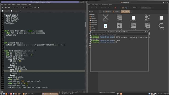Close the main.c editor tab
The width and height of the screenshot is (169, 95).
coord(8,11)
